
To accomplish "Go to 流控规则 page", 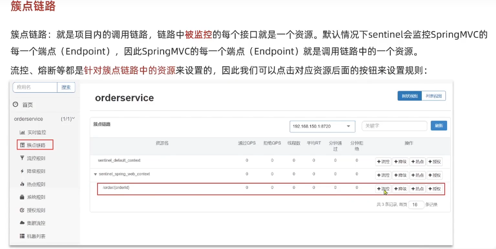I will click(x=36, y=158).
